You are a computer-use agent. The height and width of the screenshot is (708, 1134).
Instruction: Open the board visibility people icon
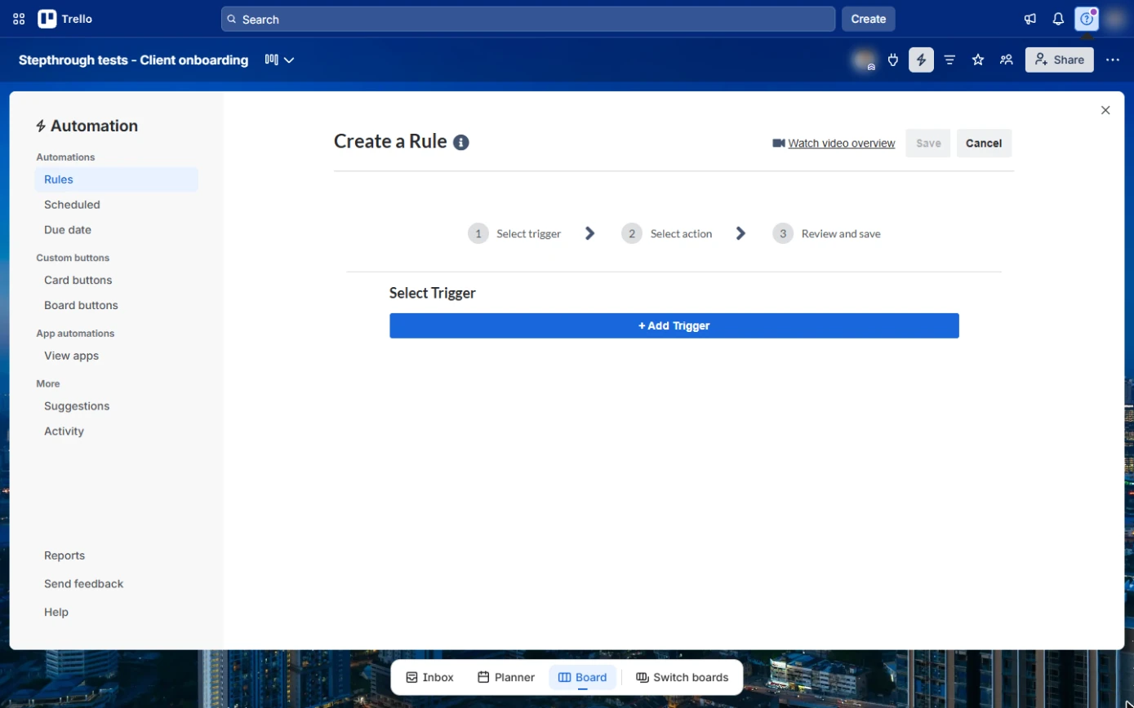[1007, 60]
